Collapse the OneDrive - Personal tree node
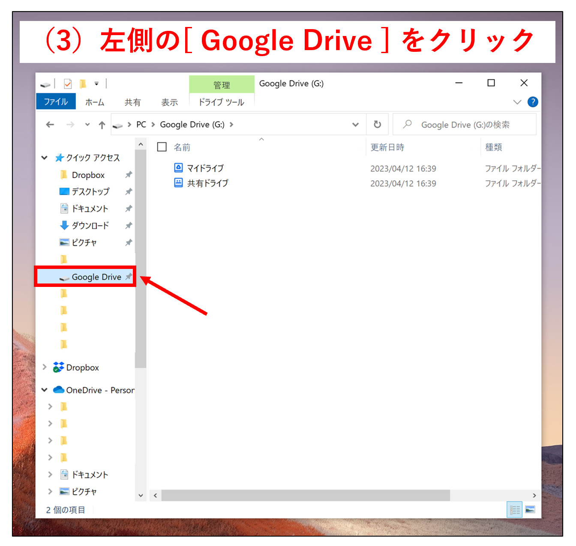This screenshot has width=576, height=546. click(44, 390)
